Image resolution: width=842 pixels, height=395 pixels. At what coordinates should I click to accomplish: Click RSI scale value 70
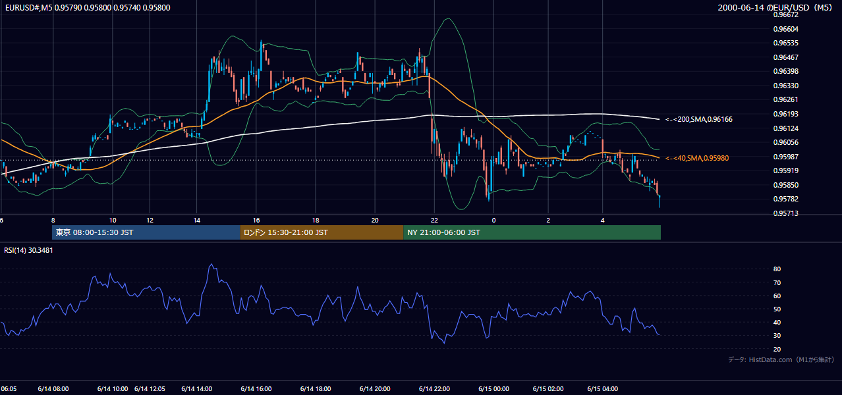tap(777, 282)
